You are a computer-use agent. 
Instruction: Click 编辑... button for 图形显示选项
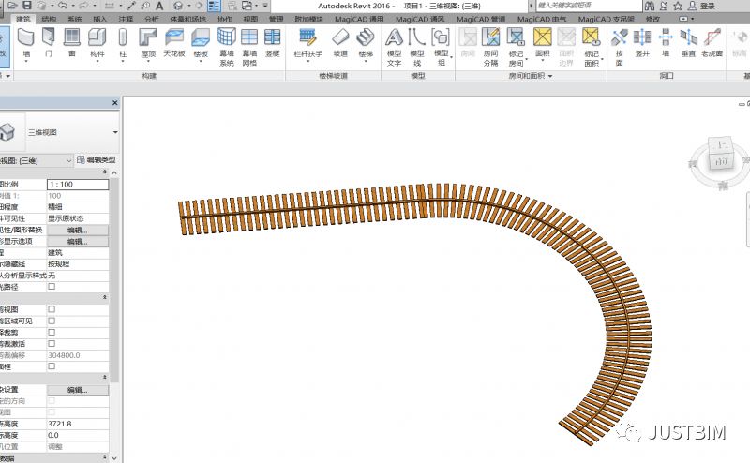pos(78,242)
